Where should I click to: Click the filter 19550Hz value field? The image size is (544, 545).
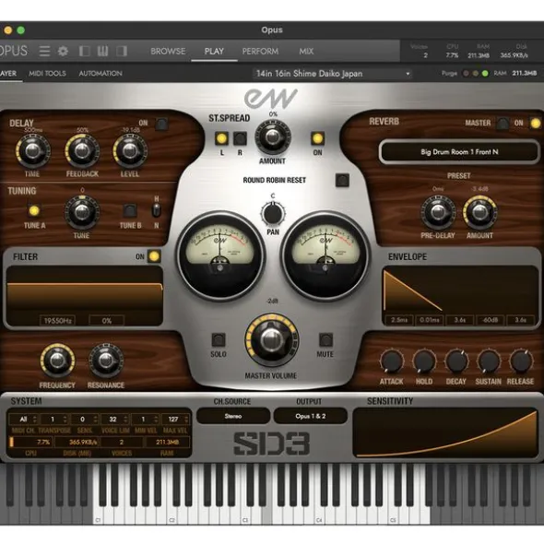point(58,321)
